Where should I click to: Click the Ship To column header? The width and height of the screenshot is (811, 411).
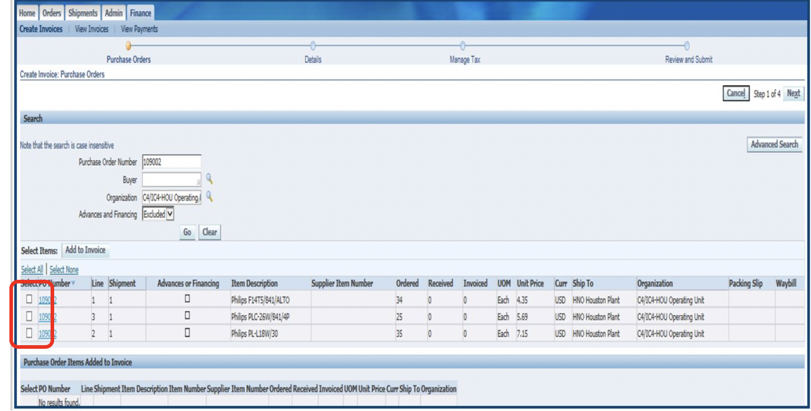[583, 283]
